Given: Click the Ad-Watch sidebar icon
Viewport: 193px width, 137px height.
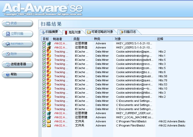Looking at the screenshot, I should pyautogui.click(x=8, y=44).
